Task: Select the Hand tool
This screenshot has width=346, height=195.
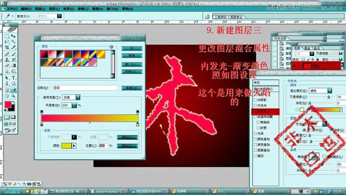Action: pyautogui.click(x=7, y=96)
